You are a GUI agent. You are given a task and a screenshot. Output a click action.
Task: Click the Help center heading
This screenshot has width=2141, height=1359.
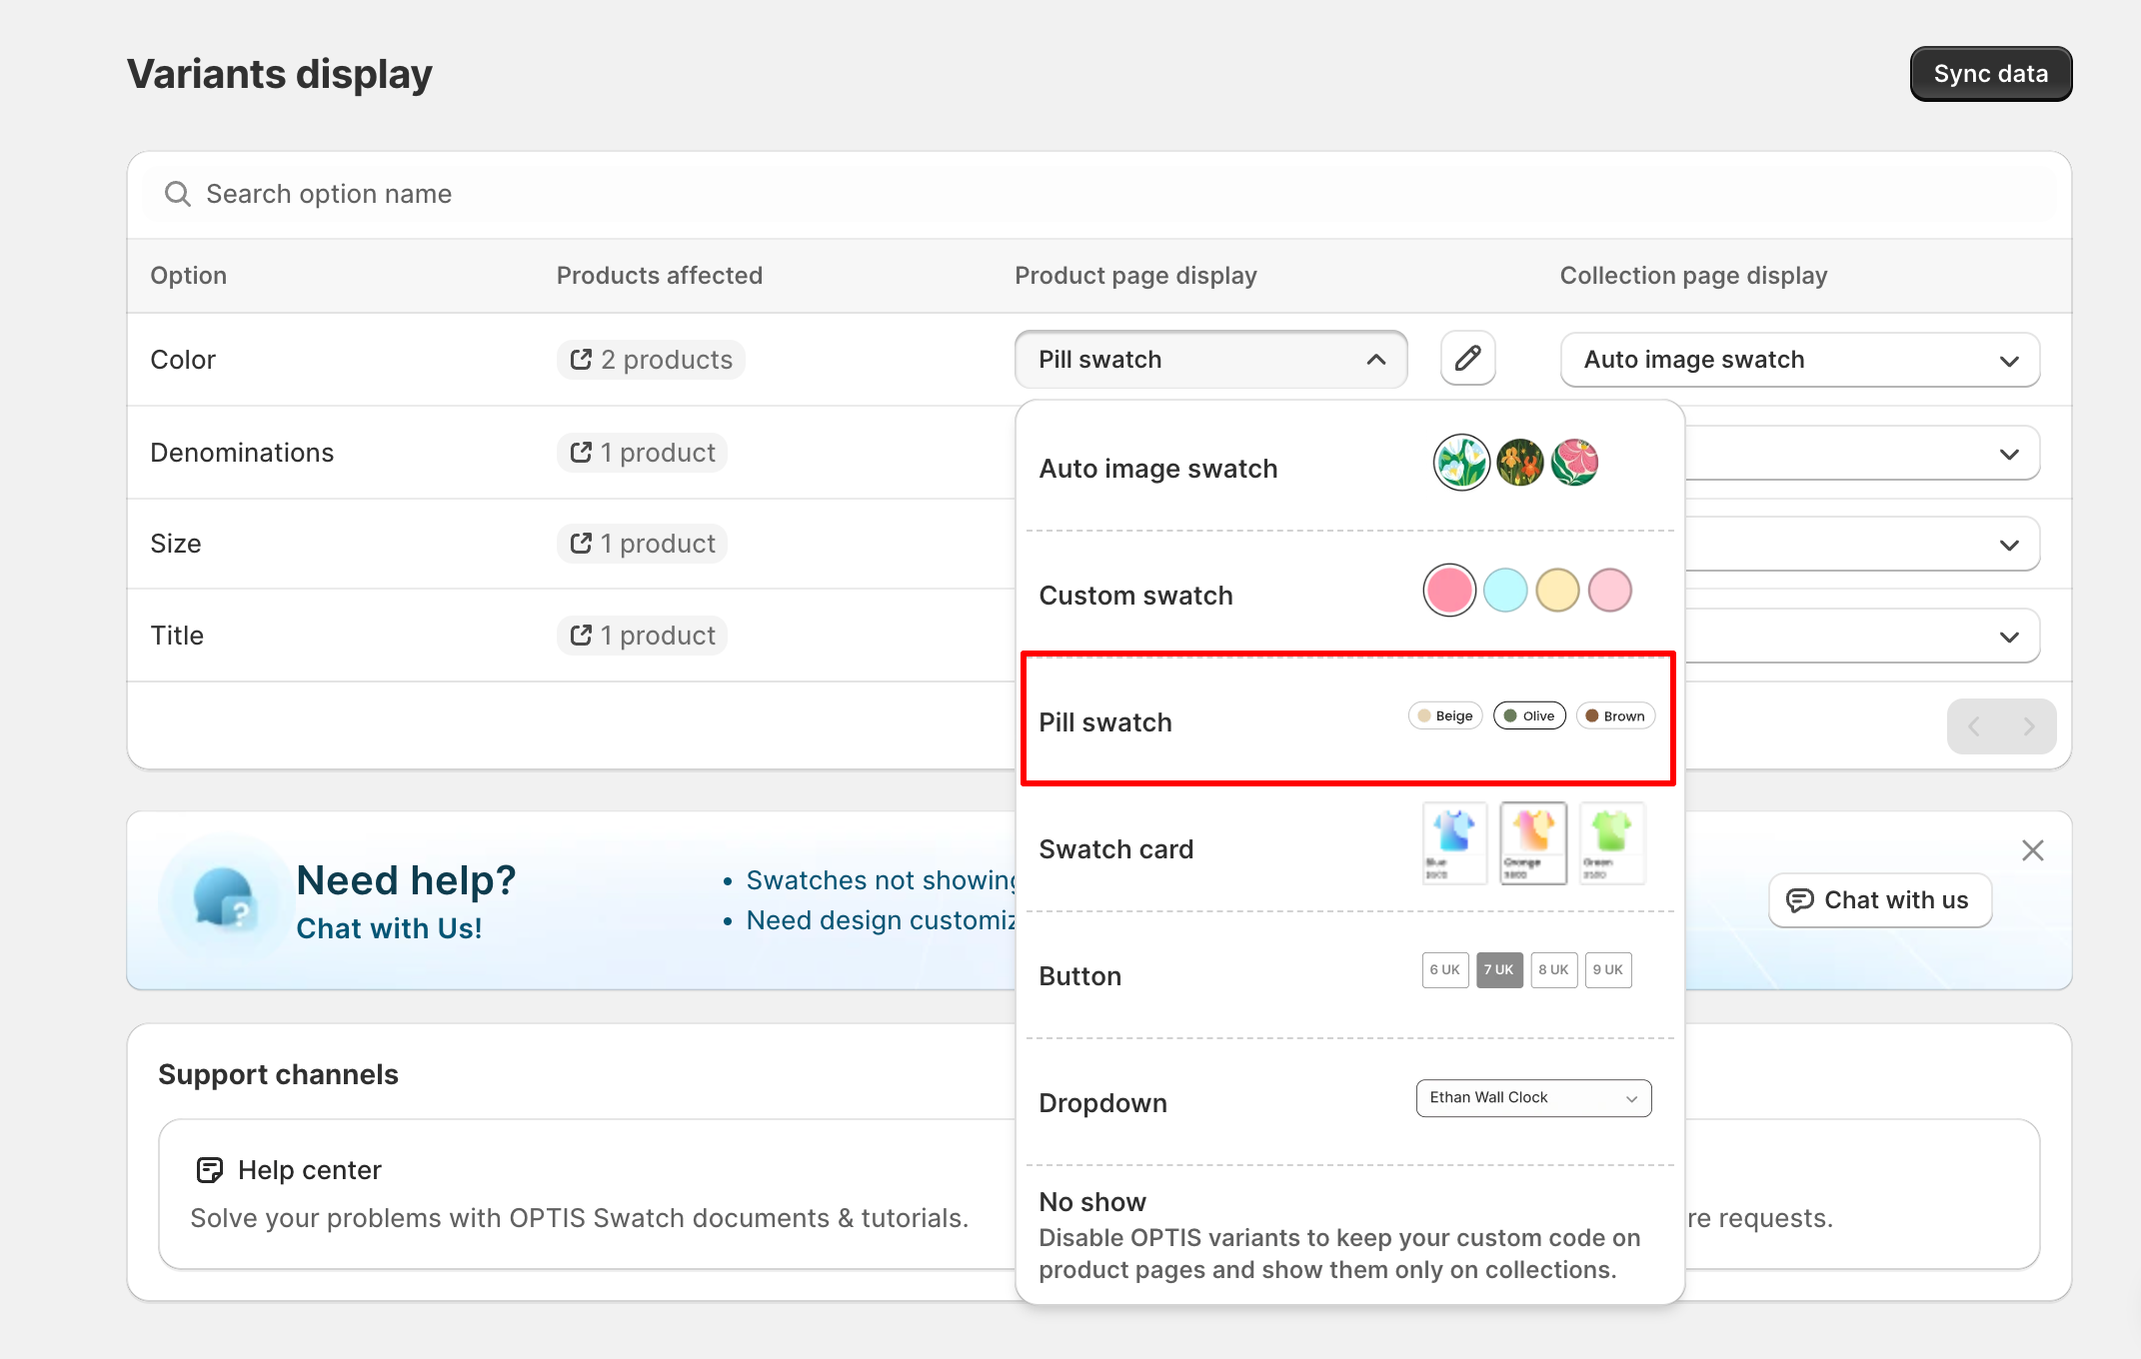(x=310, y=1170)
